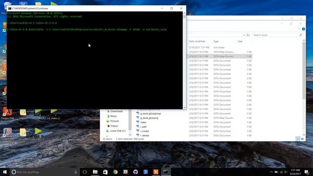The width and height of the screenshot is (313, 176).
Task: Click the Explorer search magnifier icon
Action: tap(301, 35)
